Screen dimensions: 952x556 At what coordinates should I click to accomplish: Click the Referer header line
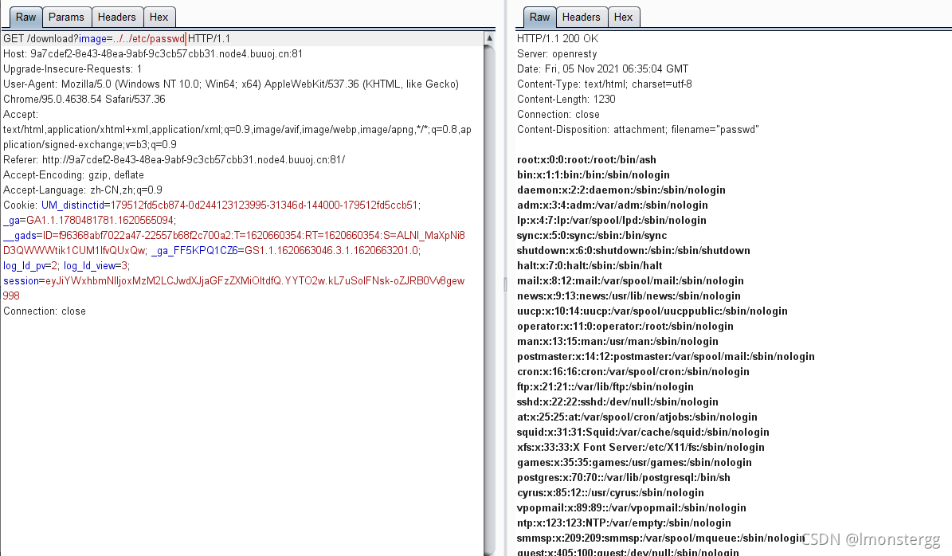coord(174,160)
